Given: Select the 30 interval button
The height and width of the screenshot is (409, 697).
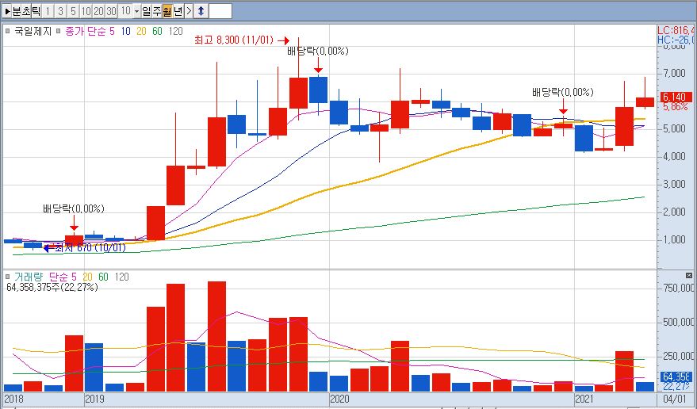Looking at the screenshot, I should [x=112, y=11].
